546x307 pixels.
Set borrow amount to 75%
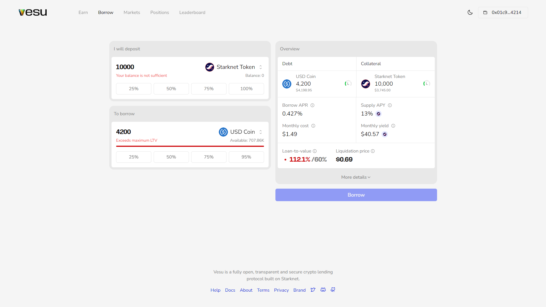(x=209, y=157)
